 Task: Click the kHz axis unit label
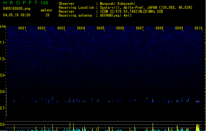(3, 27)
